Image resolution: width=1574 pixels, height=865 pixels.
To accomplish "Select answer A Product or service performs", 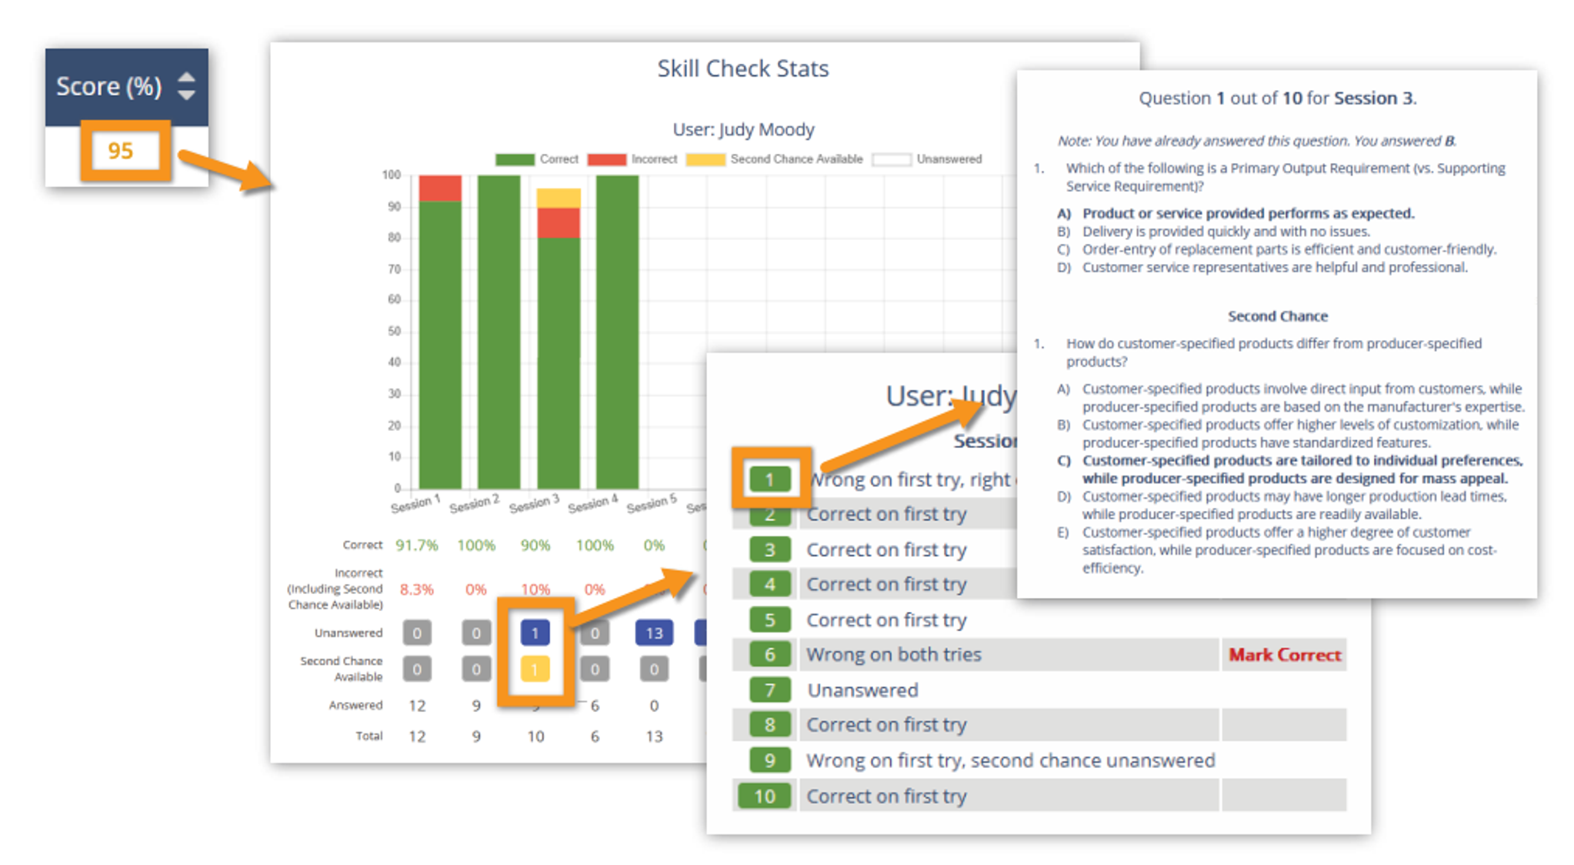I will pos(1247,213).
